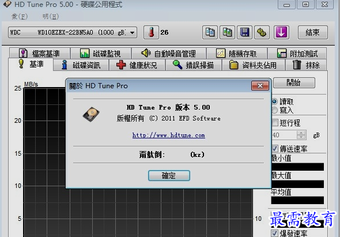Switch to the 隨機存取 tab
The height and width of the screenshot is (237, 340).
237,54
